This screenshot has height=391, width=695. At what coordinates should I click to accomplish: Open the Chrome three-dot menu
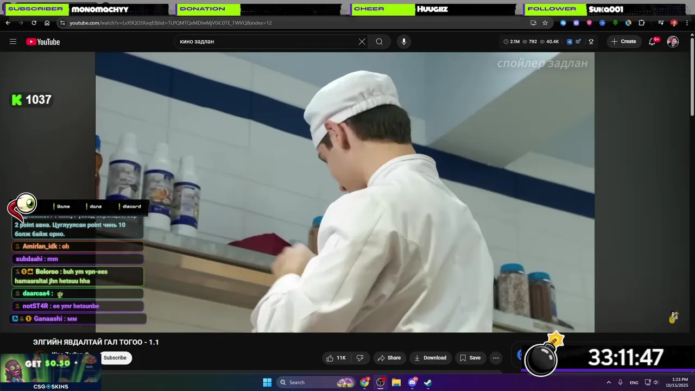687,23
